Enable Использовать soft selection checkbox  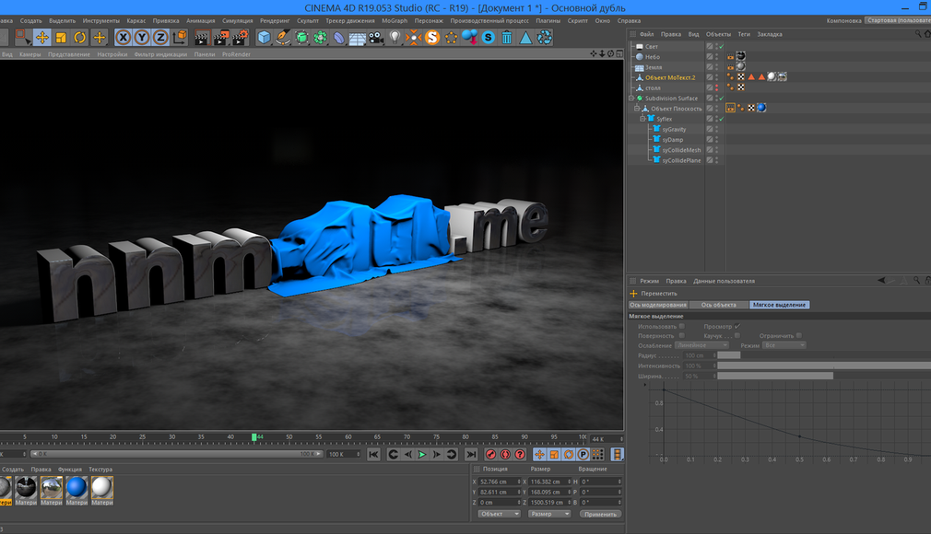pyautogui.click(x=681, y=326)
